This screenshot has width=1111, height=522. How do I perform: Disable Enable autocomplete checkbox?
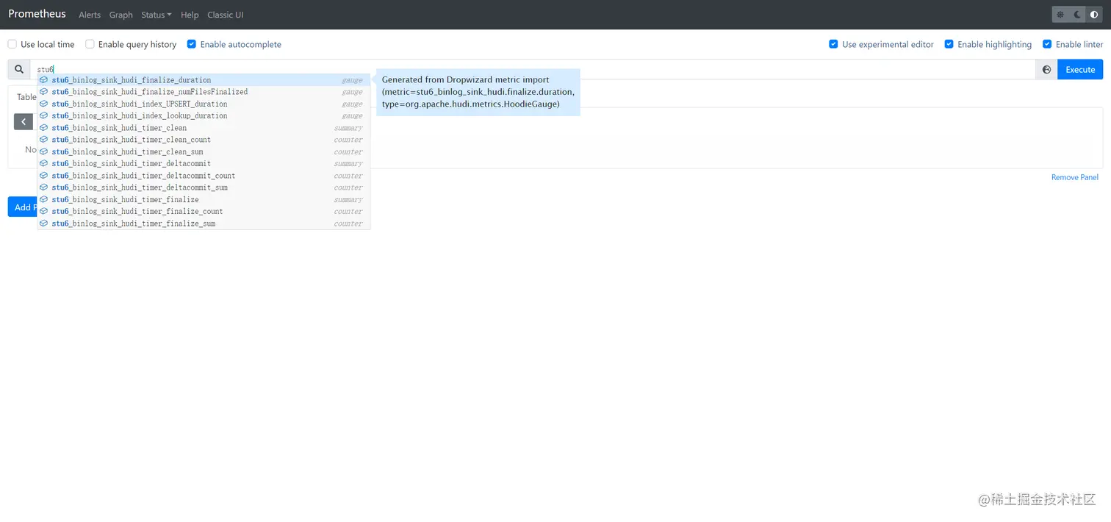click(x=192, y=44)
